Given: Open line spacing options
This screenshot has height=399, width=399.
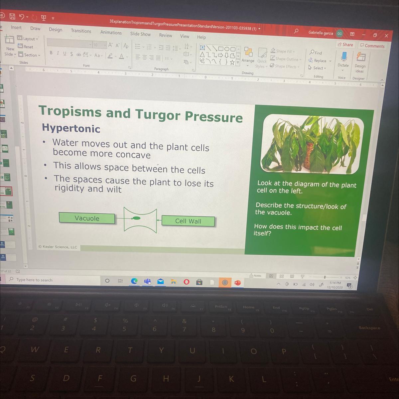Looking at the screenshot, I should point(177,49).
